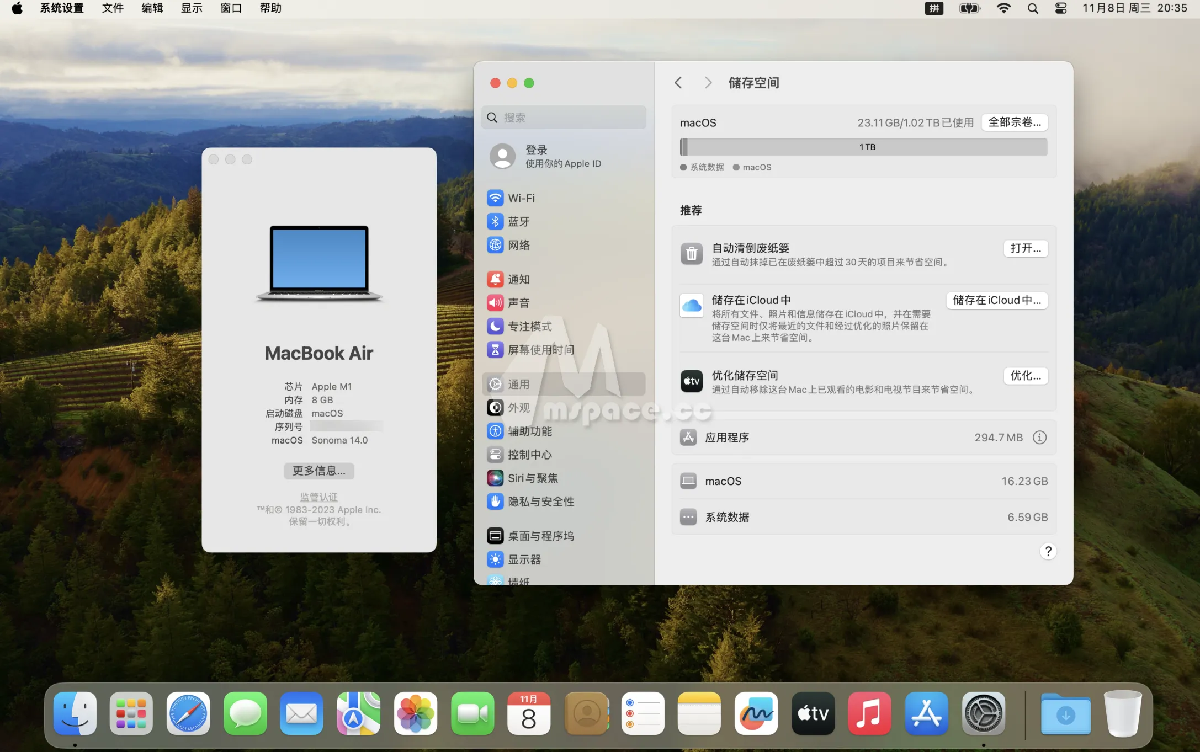Open Maps app in Dock
Image resolution: width=1200 pixels, height=752 pixels.
click(358, 713)
